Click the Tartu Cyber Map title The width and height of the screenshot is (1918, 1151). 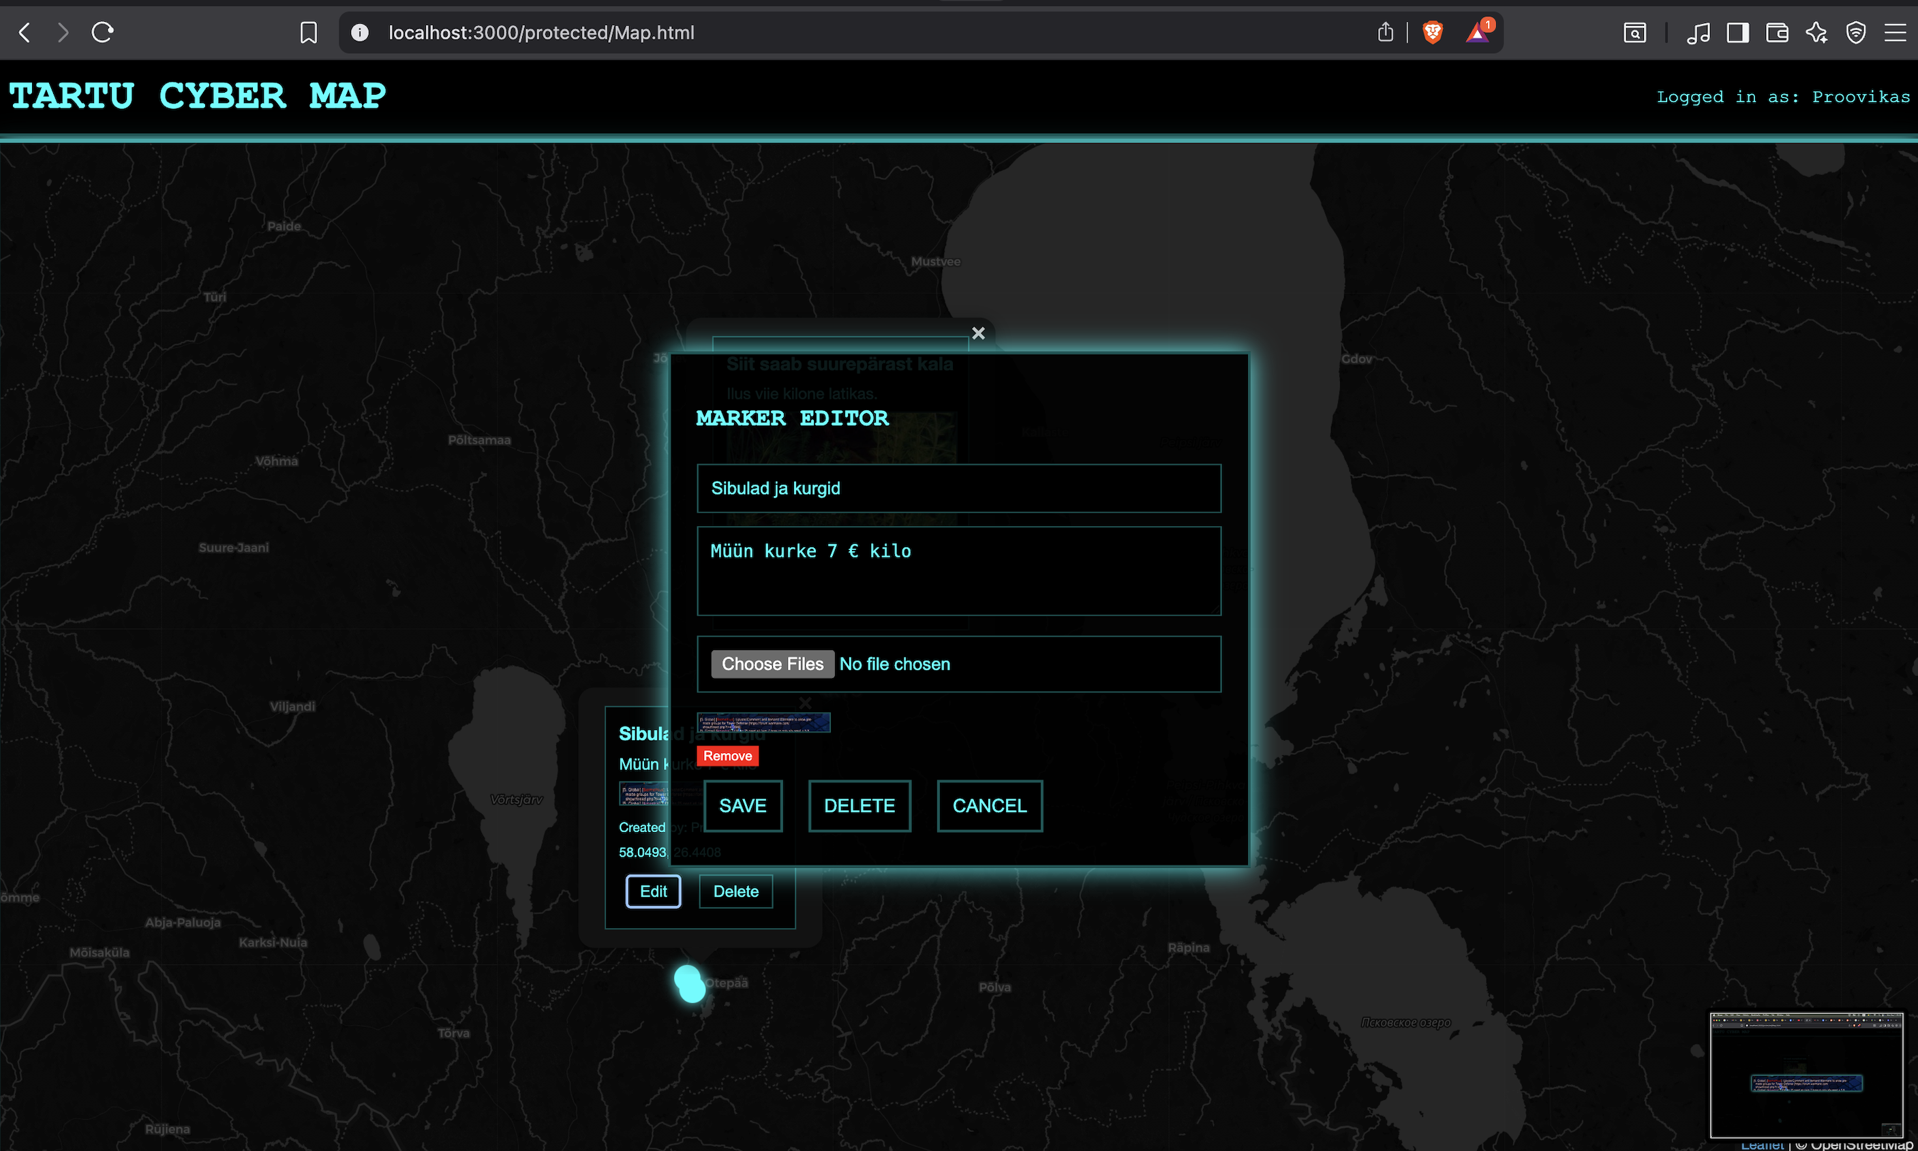point(197,96)
